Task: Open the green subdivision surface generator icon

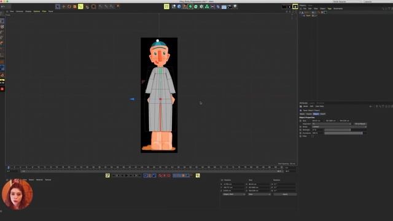Action: coord(190,7)
